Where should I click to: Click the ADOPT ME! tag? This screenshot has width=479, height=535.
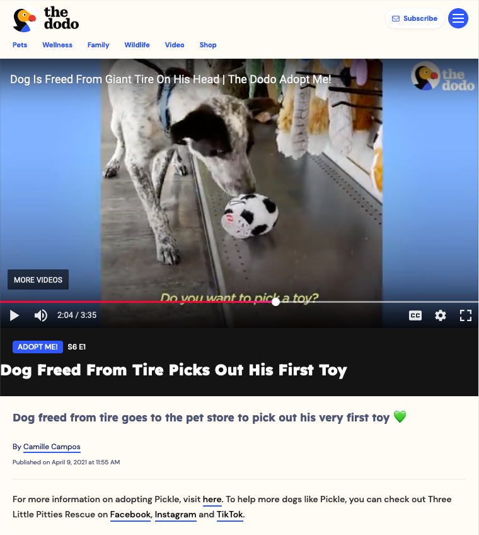pos(38,347)
